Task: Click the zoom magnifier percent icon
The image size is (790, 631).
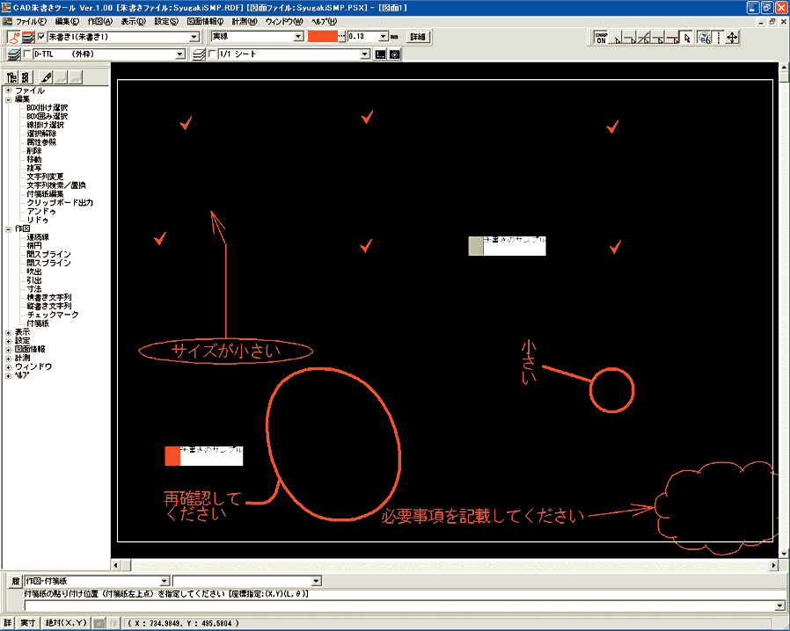Action: (705, 37)
